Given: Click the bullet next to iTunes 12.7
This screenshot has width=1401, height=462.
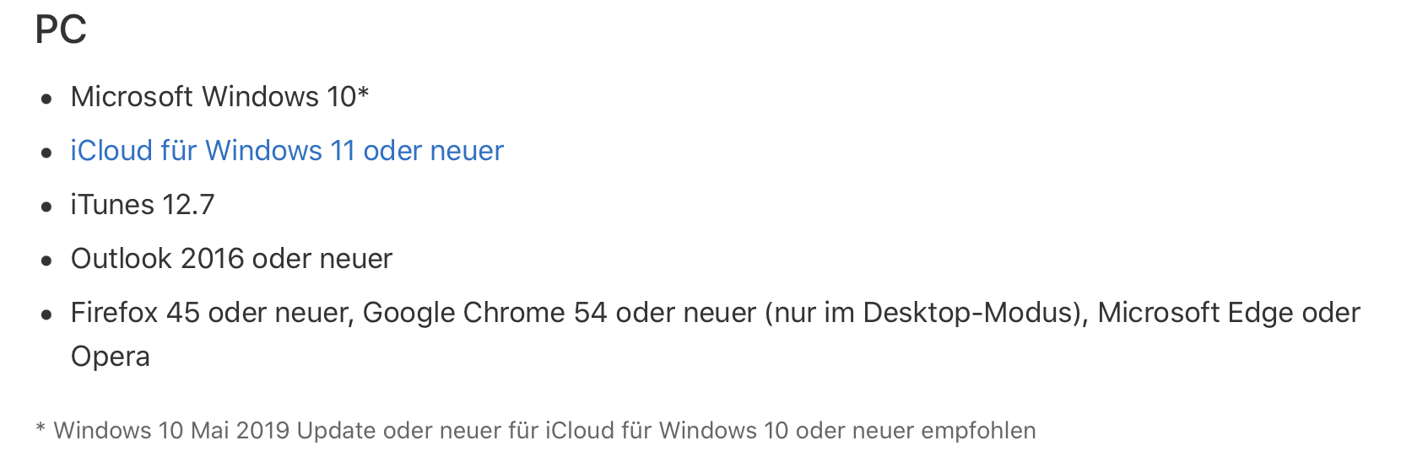Looking at the screenshot, I should pyautogui.click(x=46, y=207).
